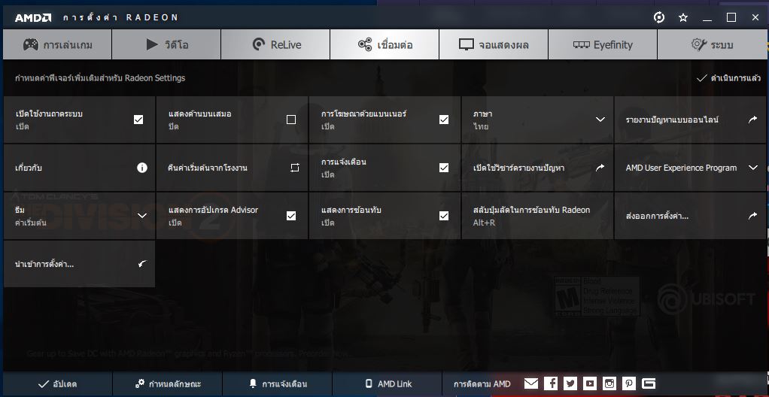Viewport: 769px width, 397px height.
Task: Click the gamepad icon on Gaming tab
Action: tap(31, 44)
